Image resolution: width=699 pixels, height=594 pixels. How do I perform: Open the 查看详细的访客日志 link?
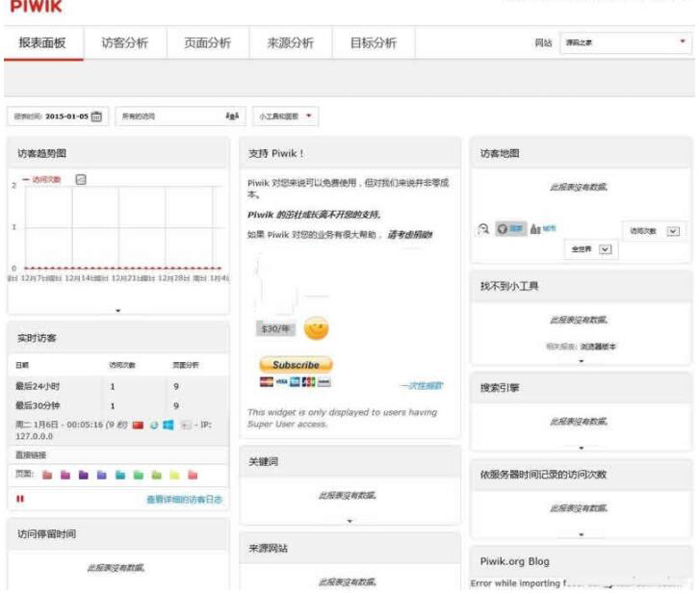tap(184, 500)
